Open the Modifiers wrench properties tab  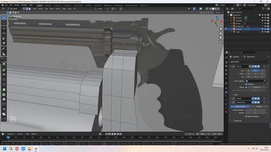click(x=226, y=92)
